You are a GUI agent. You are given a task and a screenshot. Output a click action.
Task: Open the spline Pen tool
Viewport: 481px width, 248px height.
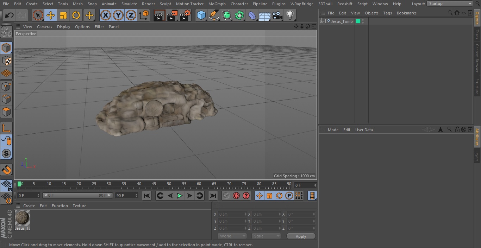click(214, 15)
